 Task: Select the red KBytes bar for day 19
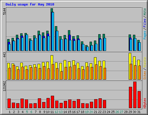[x=87, y=106]
